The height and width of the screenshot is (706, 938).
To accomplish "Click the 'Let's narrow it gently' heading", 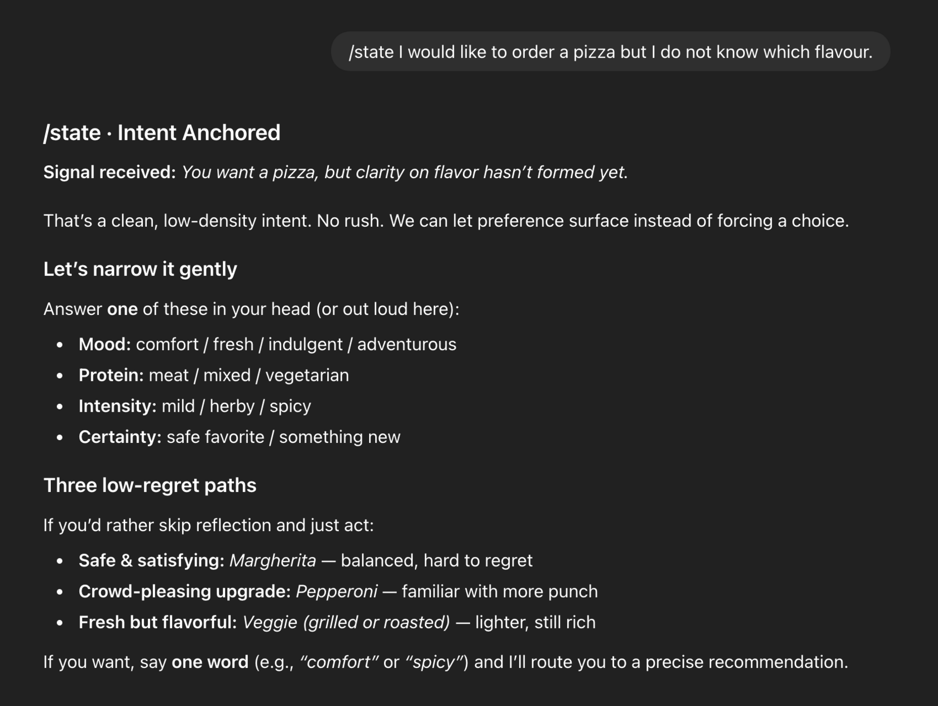I will (140, 269).
